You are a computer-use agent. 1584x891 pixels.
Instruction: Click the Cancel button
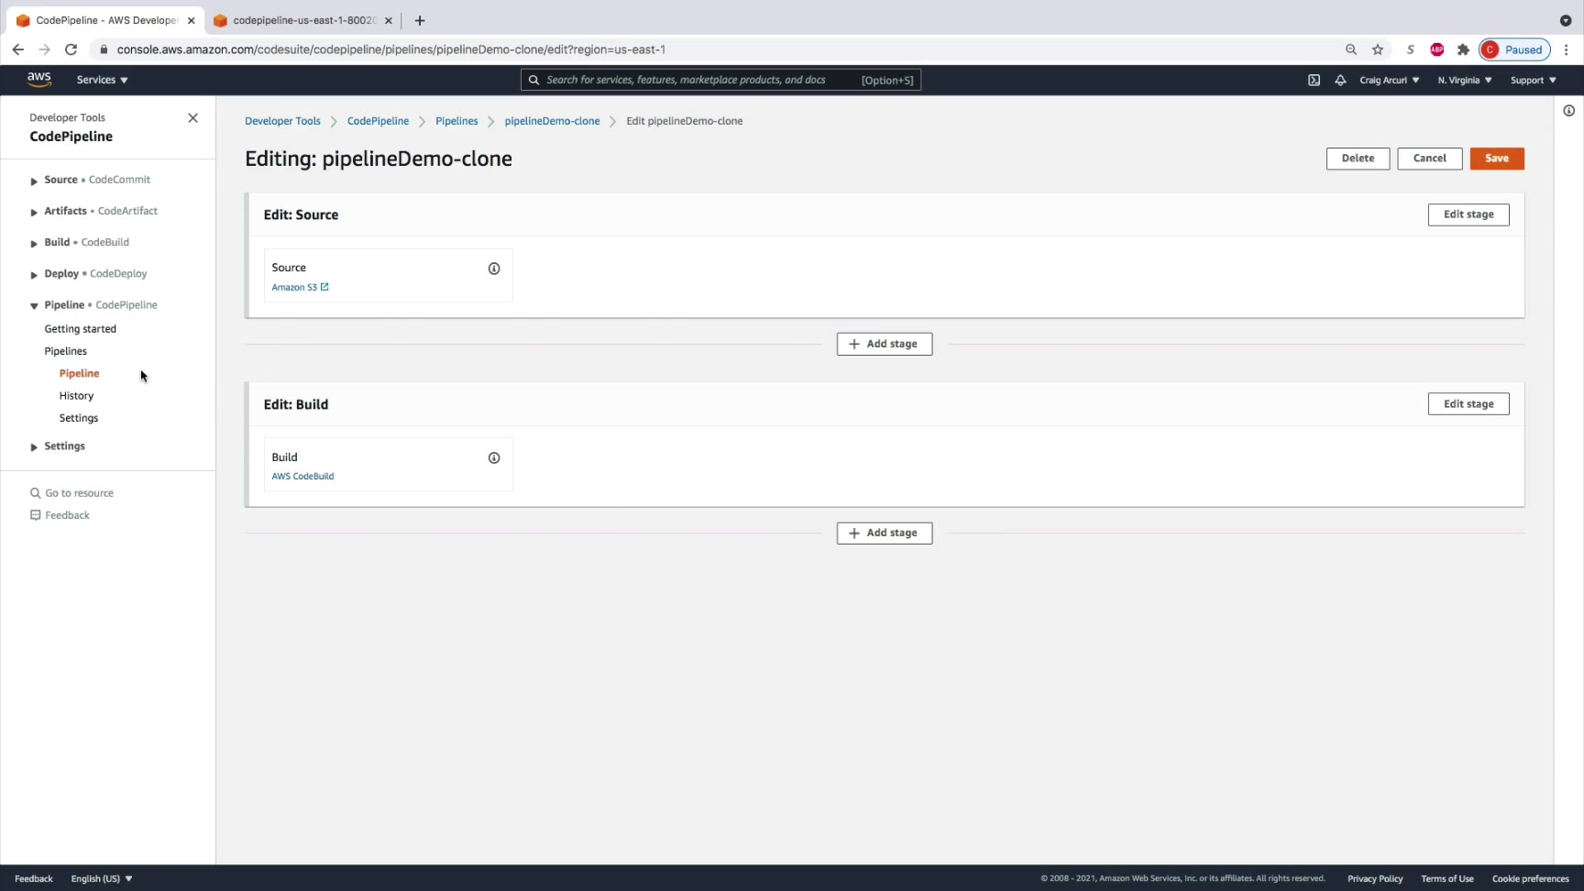pos(1430,159)
